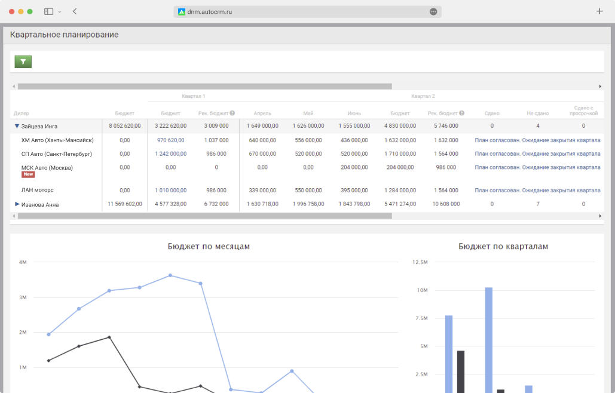Click the ellipsis icon in address bar
615x393 pixels.
[433, 11]
